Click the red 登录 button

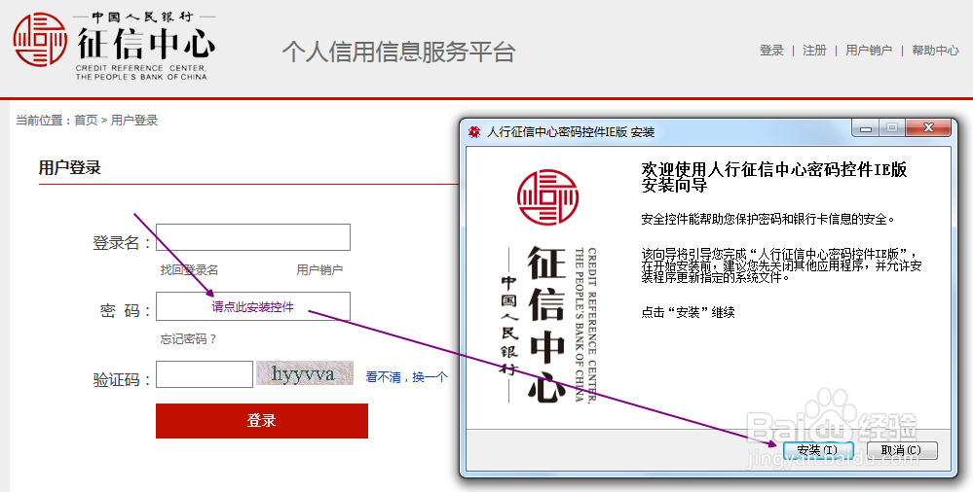(x=262, y=421)
